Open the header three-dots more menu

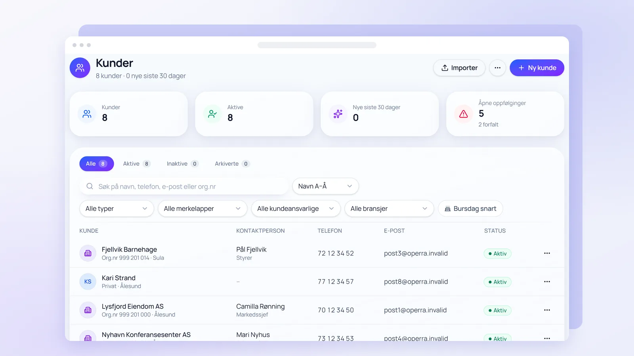pyautogui.click(x=497, y=68)
